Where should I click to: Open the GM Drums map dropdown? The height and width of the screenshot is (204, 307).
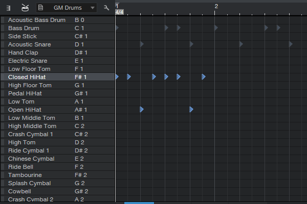(92, 8)
